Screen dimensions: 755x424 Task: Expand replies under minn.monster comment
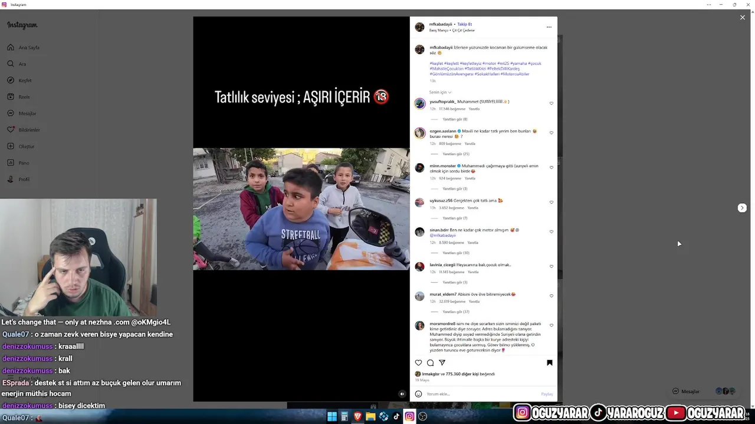455,188
